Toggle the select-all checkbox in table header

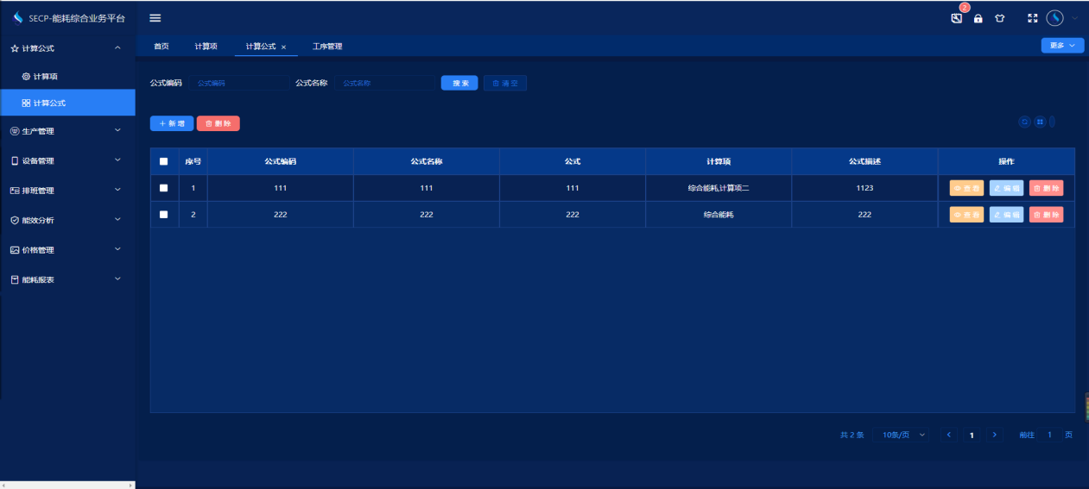point(164,161)
